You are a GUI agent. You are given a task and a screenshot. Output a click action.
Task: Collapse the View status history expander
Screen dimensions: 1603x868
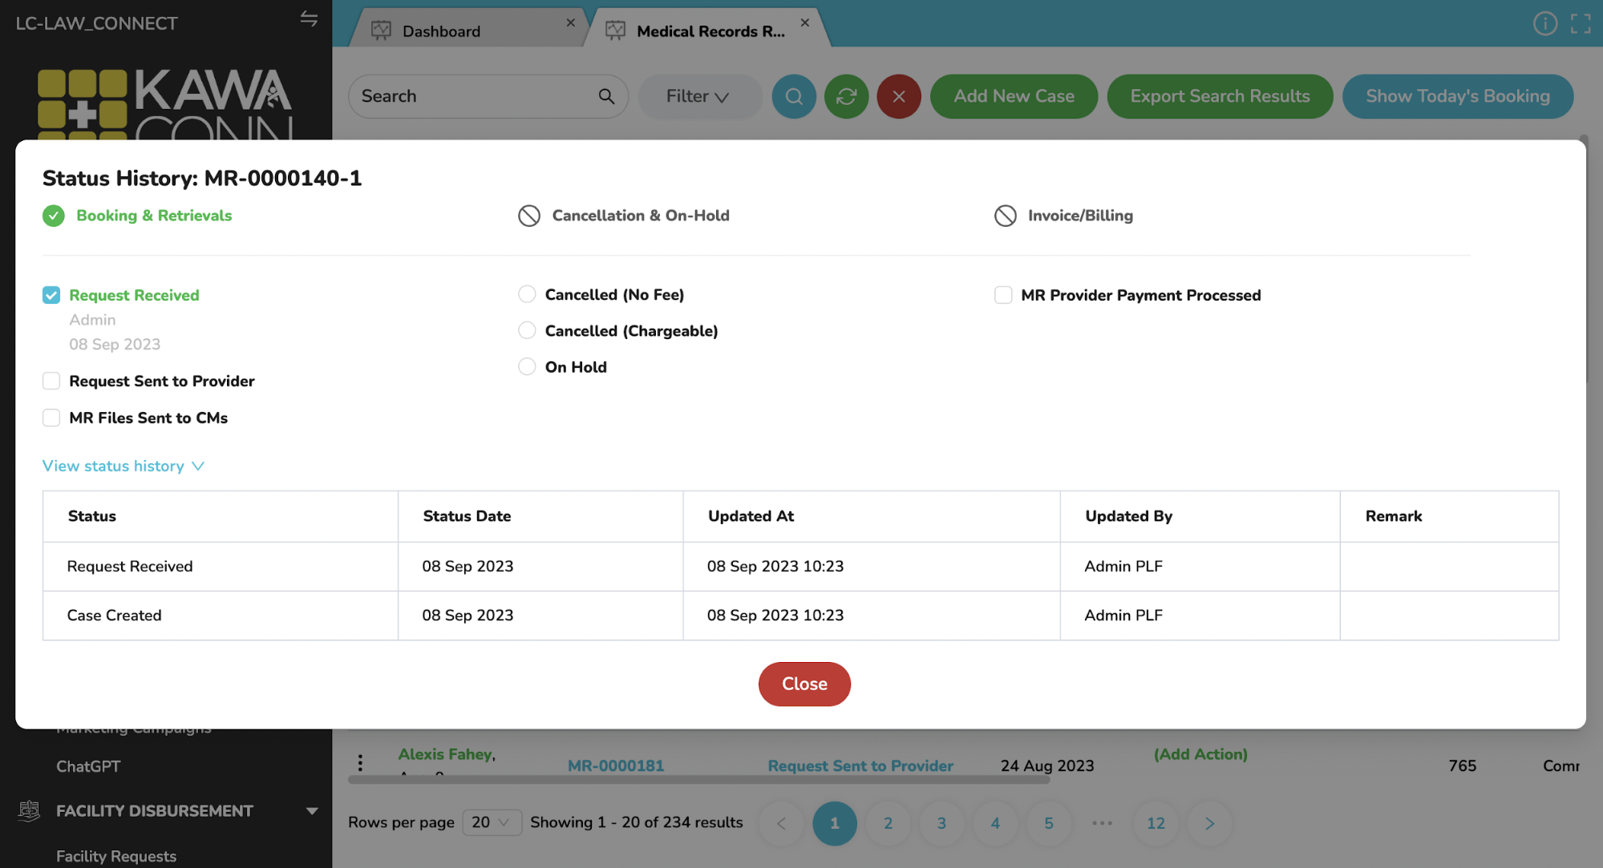click(123, 466)
